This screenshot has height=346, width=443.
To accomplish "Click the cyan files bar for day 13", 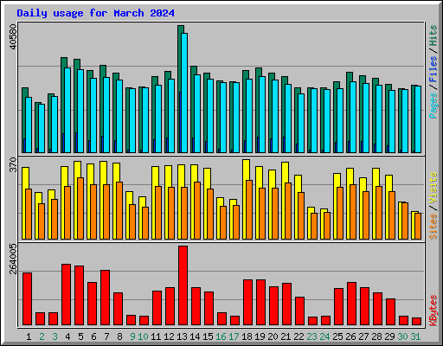I will (x=184, y=93).
